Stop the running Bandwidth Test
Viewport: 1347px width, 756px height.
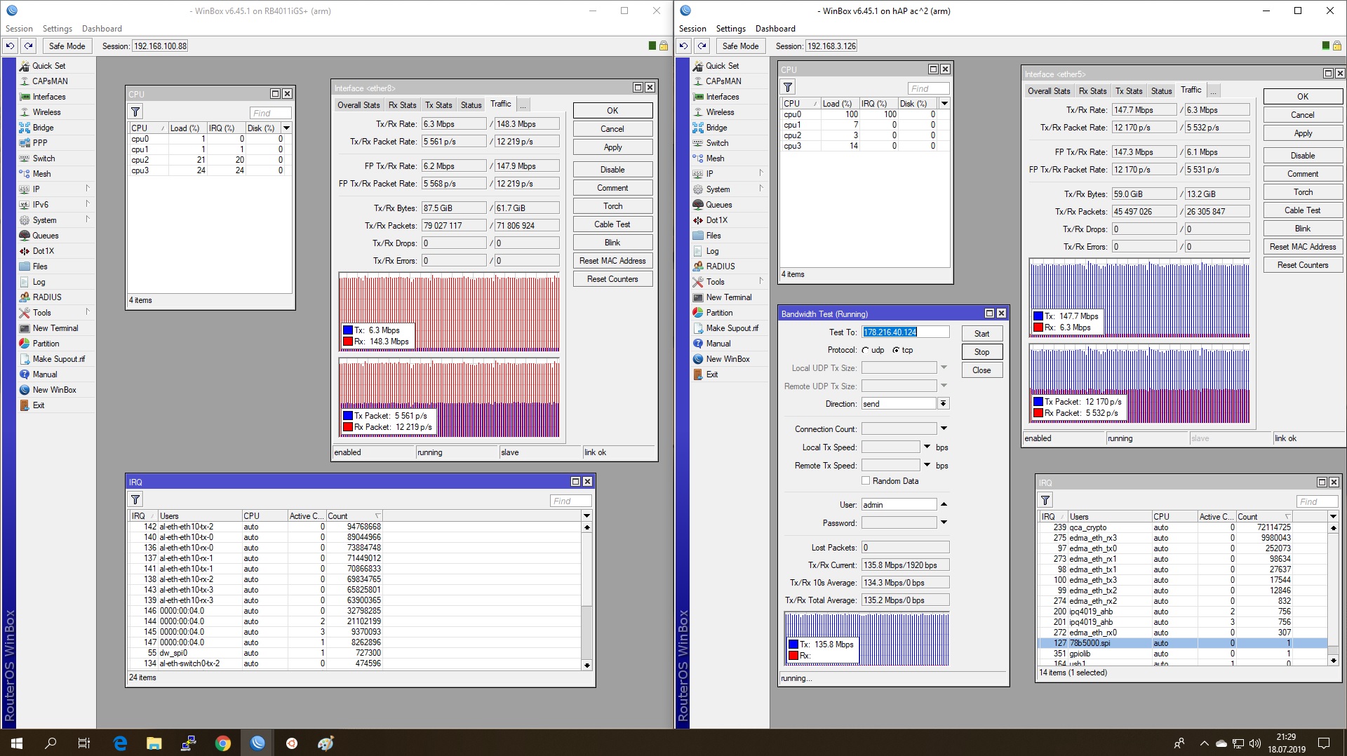(981, 352)
